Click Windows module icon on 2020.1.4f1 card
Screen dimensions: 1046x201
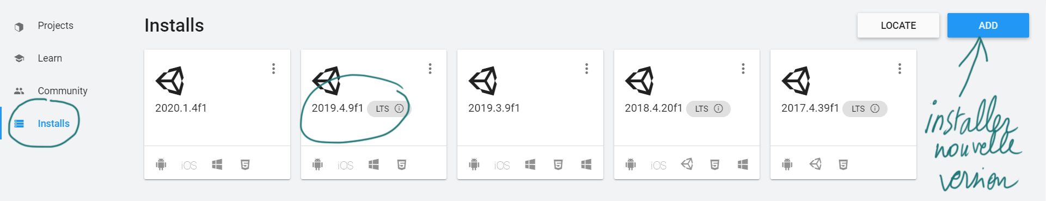coord(217,165)
